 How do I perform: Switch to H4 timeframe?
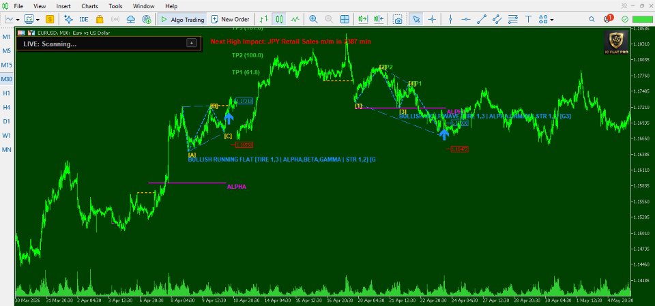point(7,107)
